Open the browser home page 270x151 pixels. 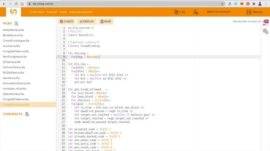tap(22, 4)
